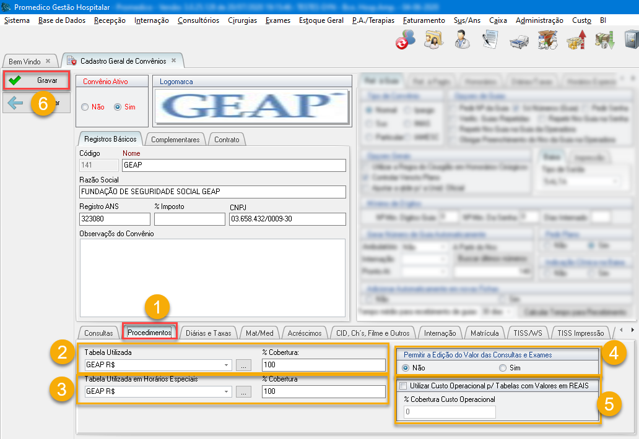Click the hospital bed icon
The width and height of the screenshot is (639, 439).
pos(518,41)
